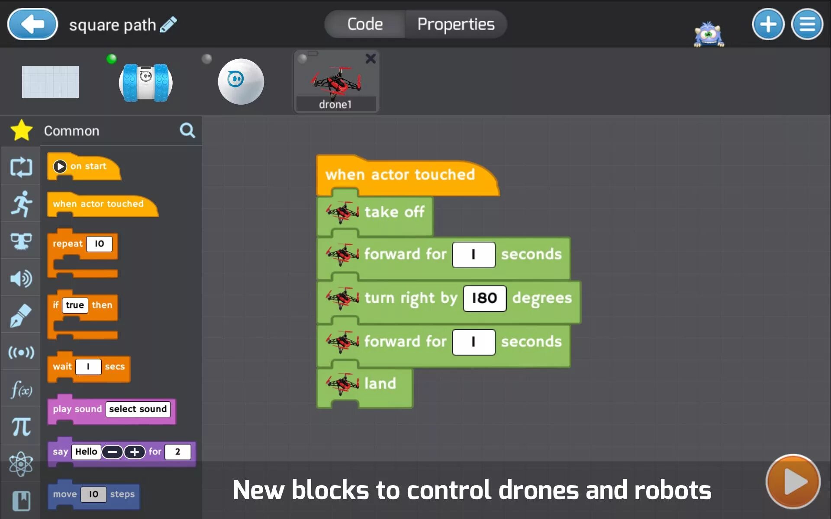Click the run/play button to execute

coord(793,481)
